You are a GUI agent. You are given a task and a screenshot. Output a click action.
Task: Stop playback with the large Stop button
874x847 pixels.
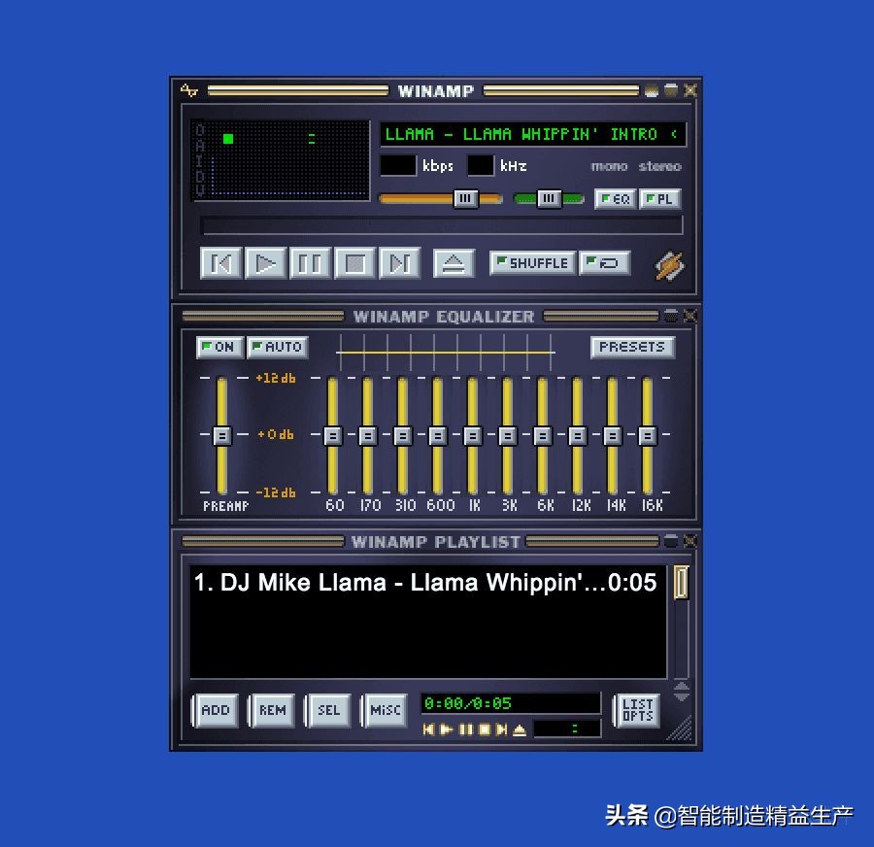(354, 262)
